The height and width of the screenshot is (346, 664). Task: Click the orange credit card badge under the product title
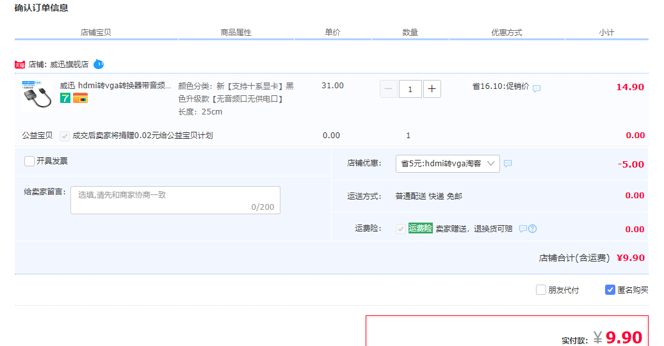pyautogui.click(x=81, y=98)
